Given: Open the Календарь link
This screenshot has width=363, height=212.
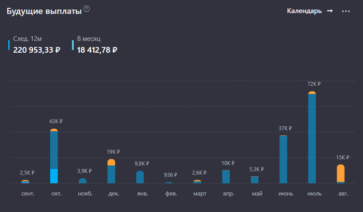Looking at the screenshot, I should [x=304, y=11].
